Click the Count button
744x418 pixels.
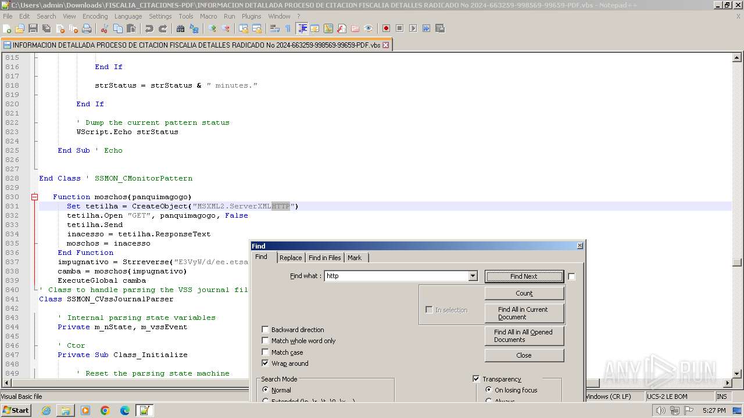[524, 293]
